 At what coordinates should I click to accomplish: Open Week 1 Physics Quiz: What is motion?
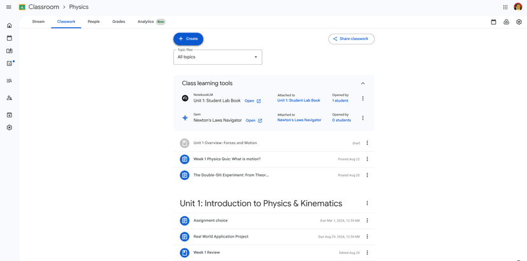(274, 159)
